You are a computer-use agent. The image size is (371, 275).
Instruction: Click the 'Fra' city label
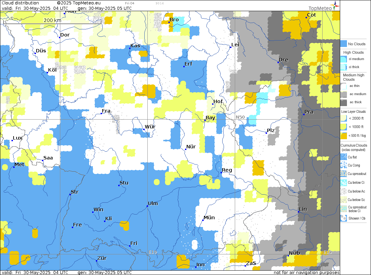[x=106, y=111]
